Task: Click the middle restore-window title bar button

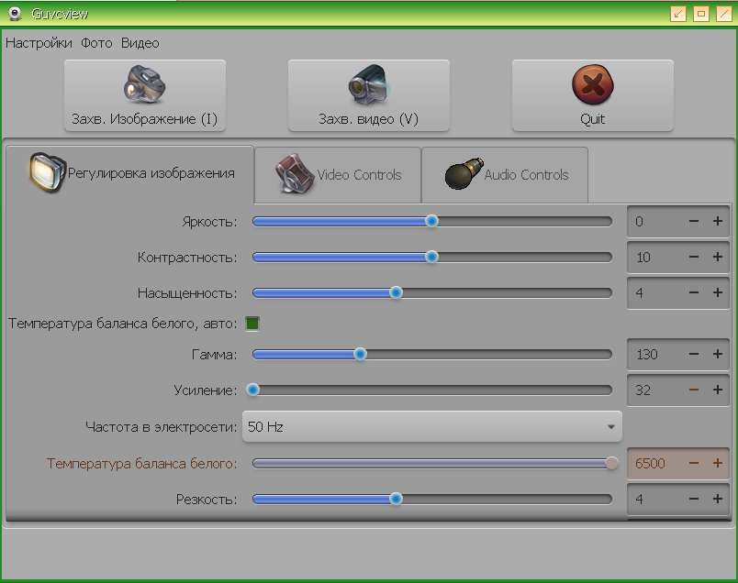Action: point(700,14)
